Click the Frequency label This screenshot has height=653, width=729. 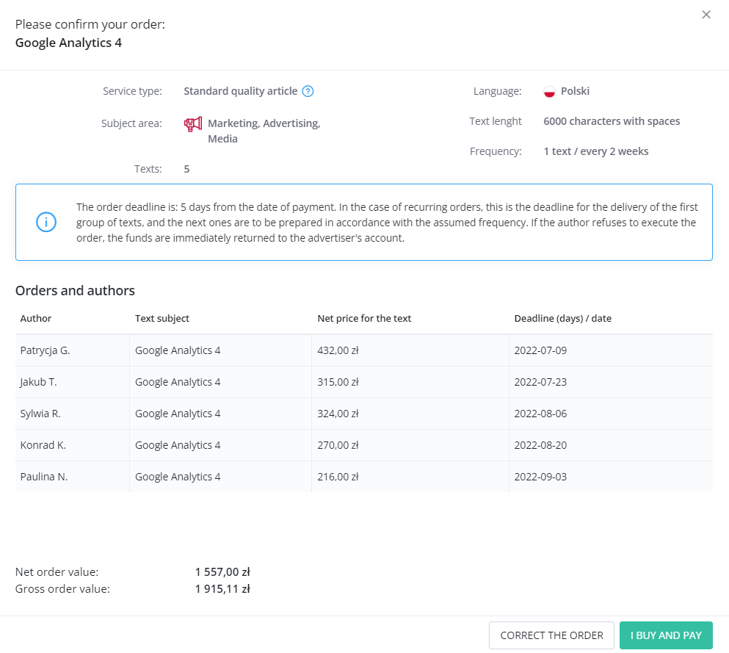(496, 151)
